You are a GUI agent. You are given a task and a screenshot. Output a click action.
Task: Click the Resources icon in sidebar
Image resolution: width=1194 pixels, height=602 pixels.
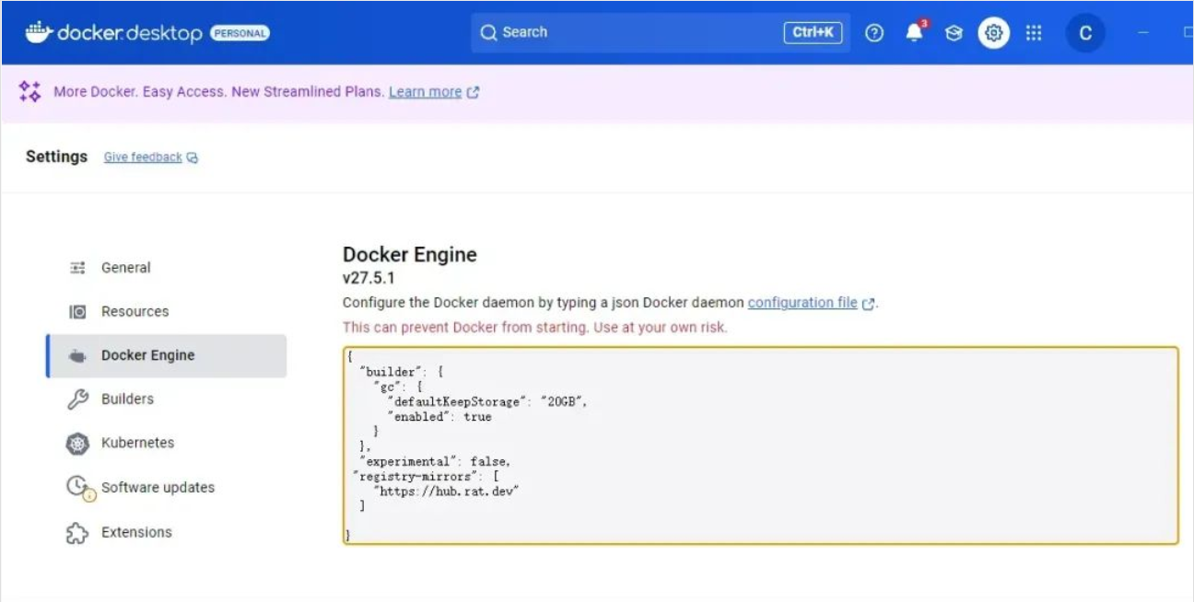[78, 312]
